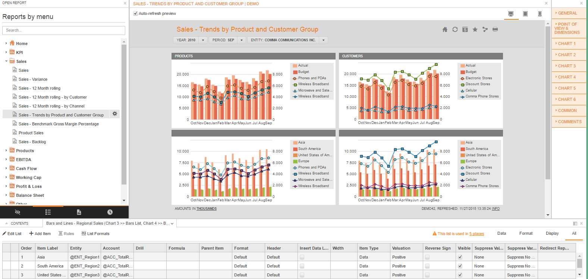
Task: Expand the Products folder in the tree
Action: coord(6,151)
